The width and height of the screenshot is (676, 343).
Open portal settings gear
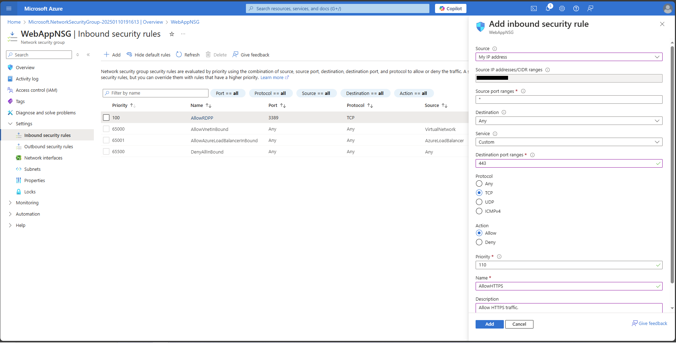pyautogui.click(x=562, y=8)
